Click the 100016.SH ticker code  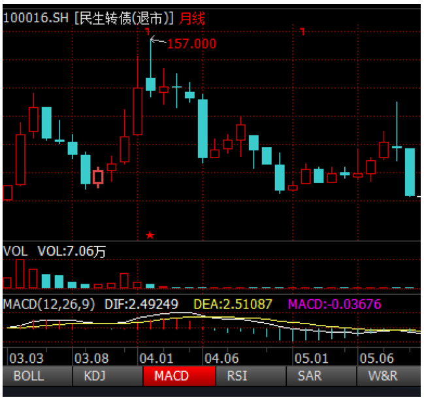[x=36, y=18]
